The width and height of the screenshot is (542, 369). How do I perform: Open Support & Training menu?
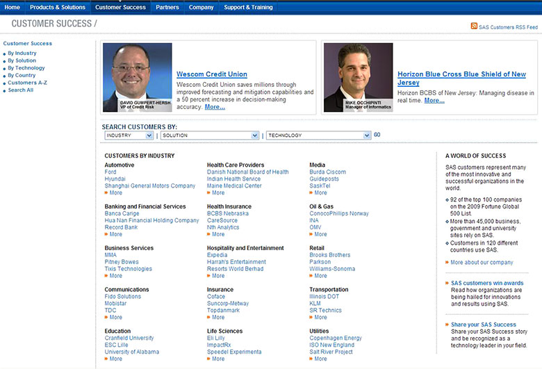[x=248, y=7]
